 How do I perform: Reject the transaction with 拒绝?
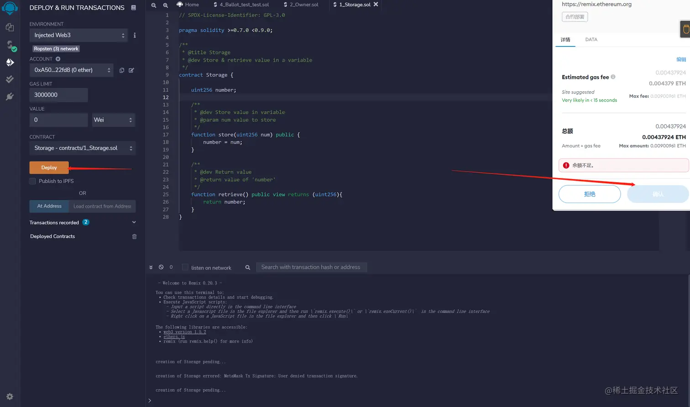pos(590,194)
